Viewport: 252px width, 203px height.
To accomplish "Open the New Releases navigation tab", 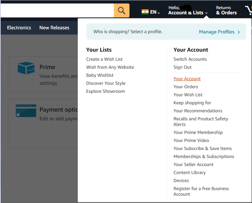I will (x=54, y=28).
